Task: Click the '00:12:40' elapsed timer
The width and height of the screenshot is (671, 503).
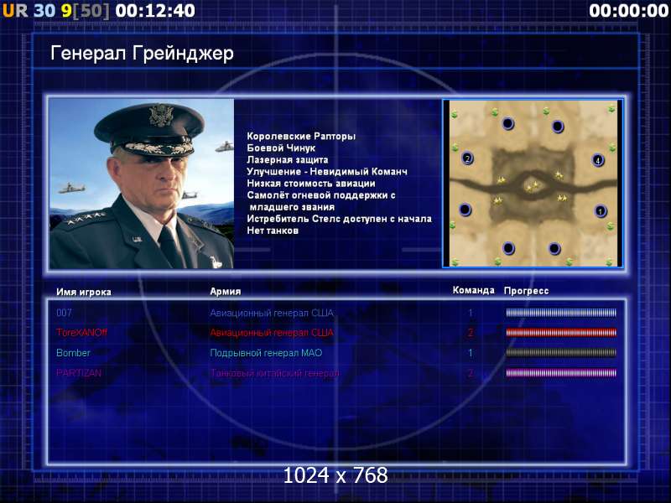Action: point(155,11)
